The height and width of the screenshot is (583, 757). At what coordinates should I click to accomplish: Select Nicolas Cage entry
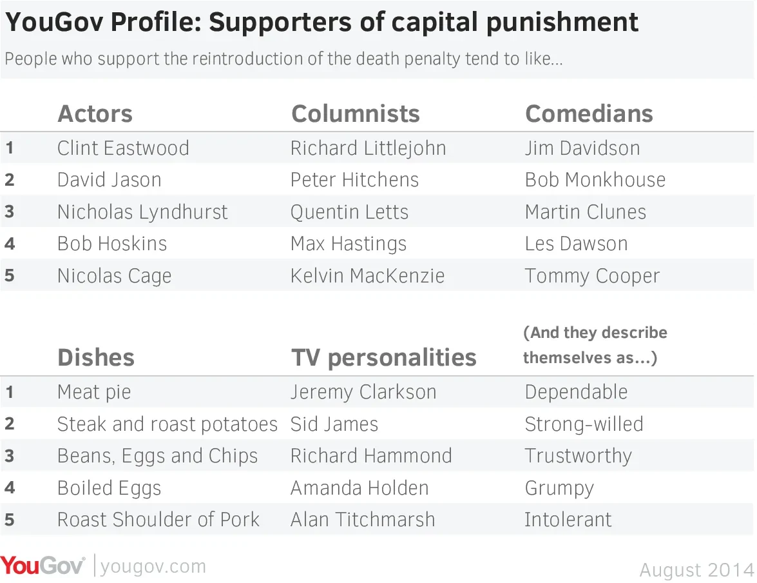click(115, 277)
